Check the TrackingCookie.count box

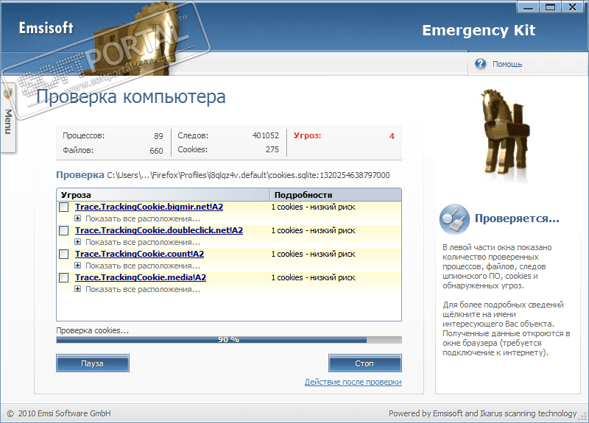(64, 254)
